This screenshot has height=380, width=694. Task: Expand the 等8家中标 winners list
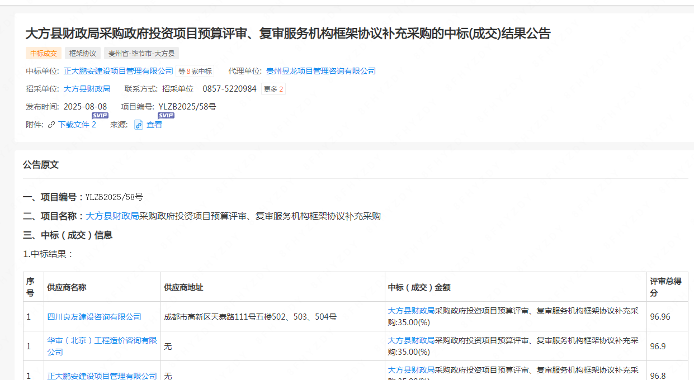coord(195,72)
